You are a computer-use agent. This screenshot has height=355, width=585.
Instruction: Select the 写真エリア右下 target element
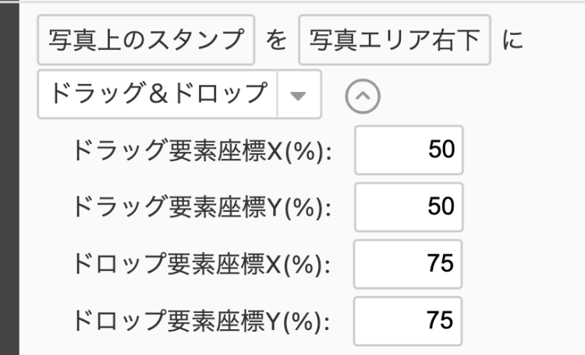tap(394, 39)
